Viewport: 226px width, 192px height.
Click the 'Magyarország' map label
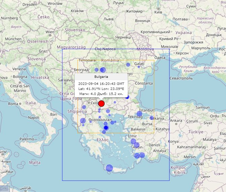point(71,47)
